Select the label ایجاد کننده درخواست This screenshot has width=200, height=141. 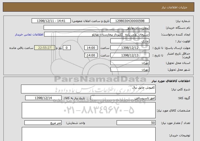(x=176, y=34)
